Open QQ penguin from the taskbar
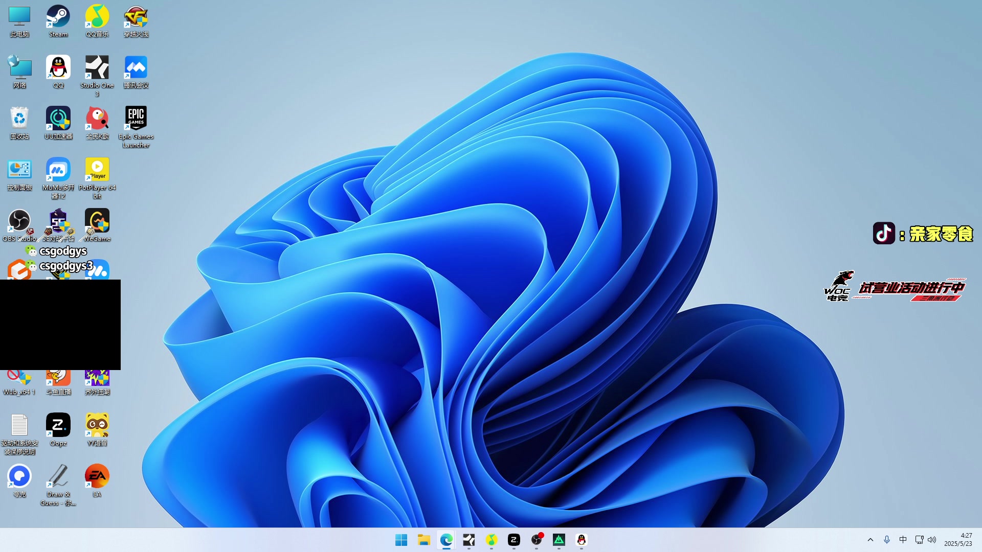Screen dimensions: 982x552 pos(582,540)
